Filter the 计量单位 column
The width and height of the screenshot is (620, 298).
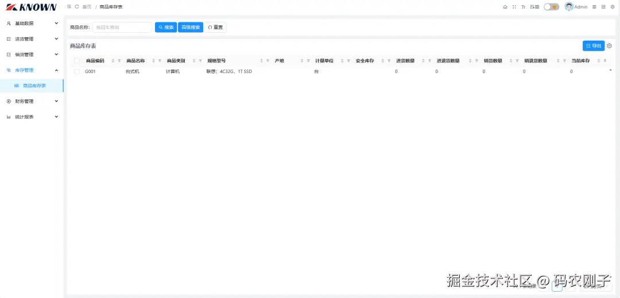(x=348, y=61)
